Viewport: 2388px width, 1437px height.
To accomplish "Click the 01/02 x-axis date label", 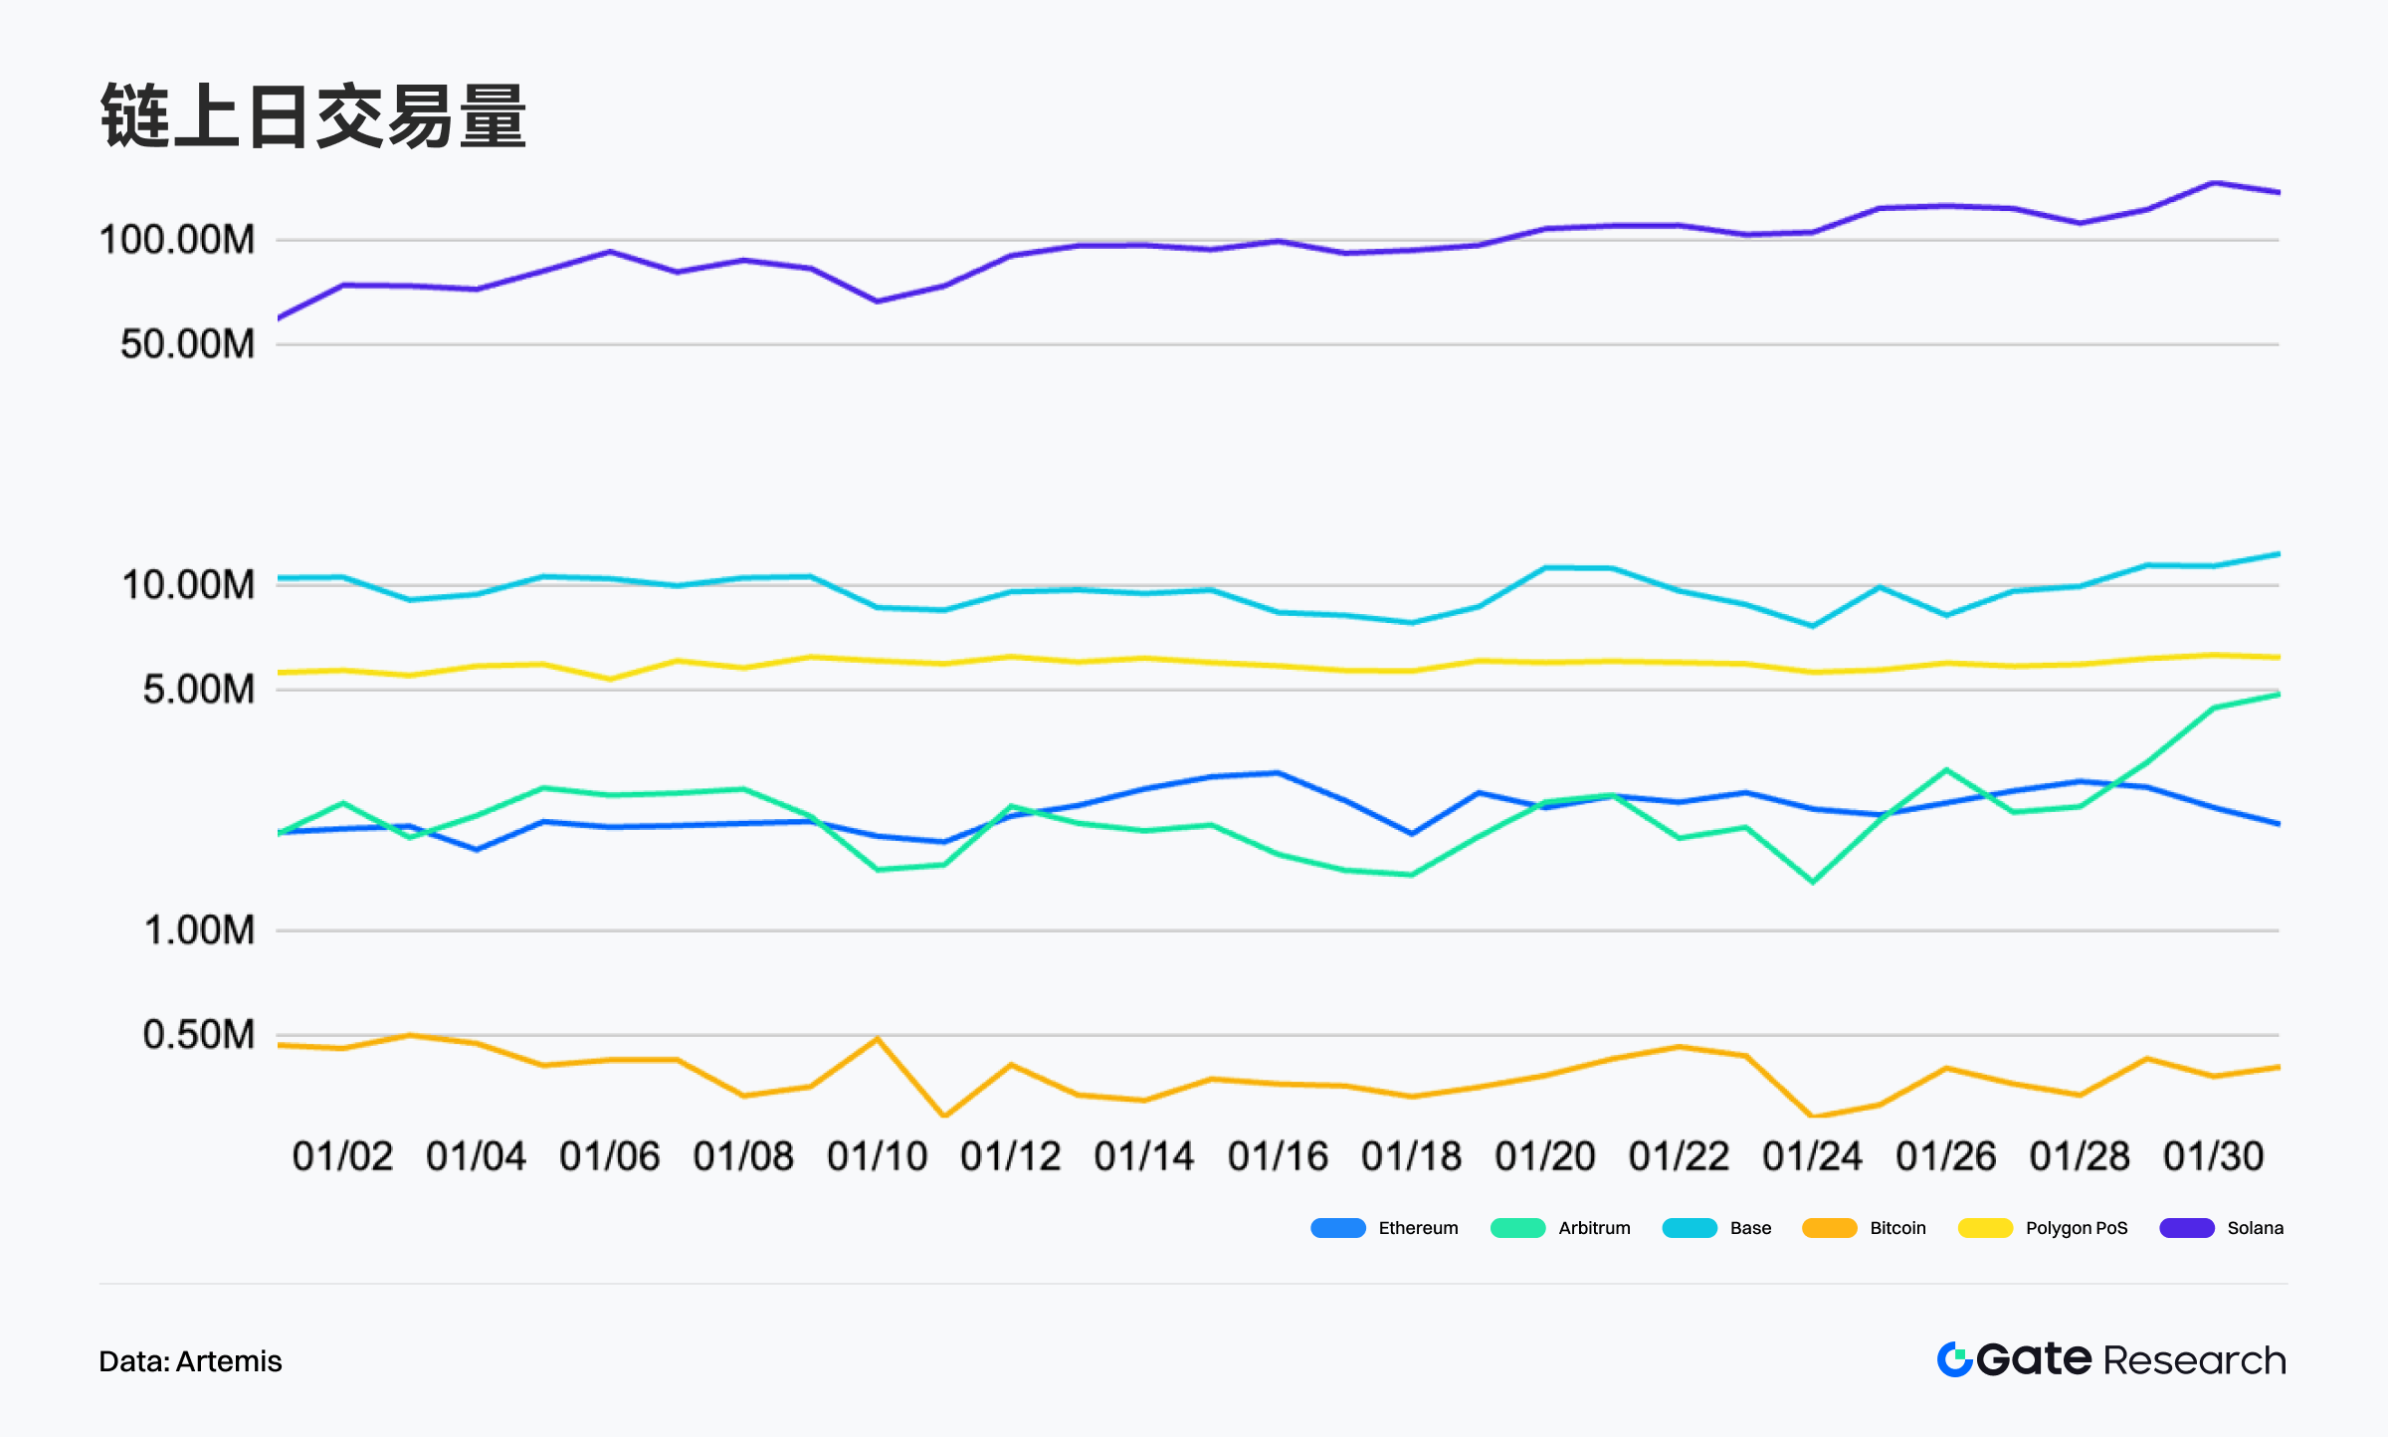I will [x=342, y=1156].
